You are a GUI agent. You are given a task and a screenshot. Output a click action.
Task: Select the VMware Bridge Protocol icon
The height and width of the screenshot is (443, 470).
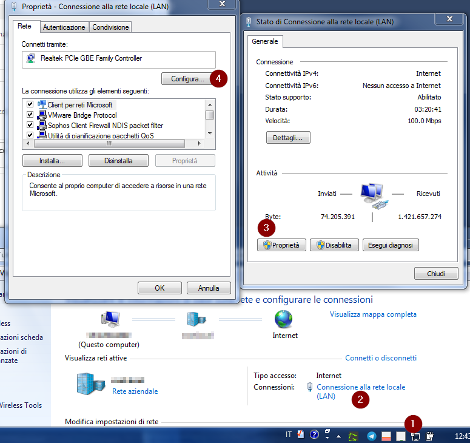pos(42,115)
